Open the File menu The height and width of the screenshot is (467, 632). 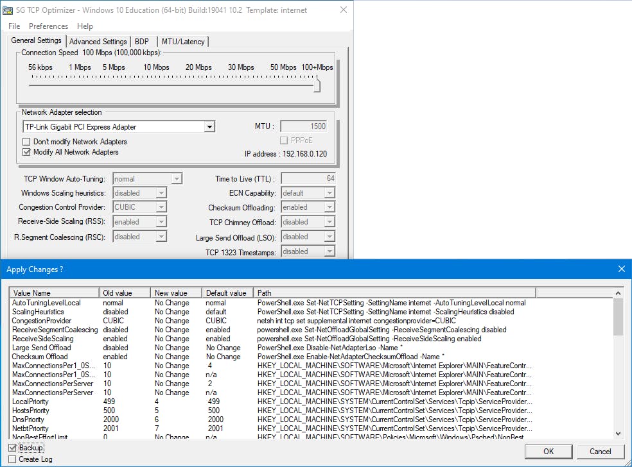(14, 26)
